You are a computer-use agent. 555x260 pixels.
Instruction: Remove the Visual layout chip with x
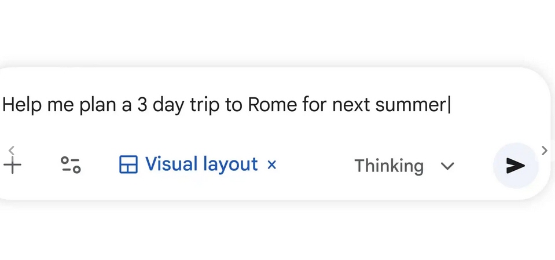tap(271, 164)
